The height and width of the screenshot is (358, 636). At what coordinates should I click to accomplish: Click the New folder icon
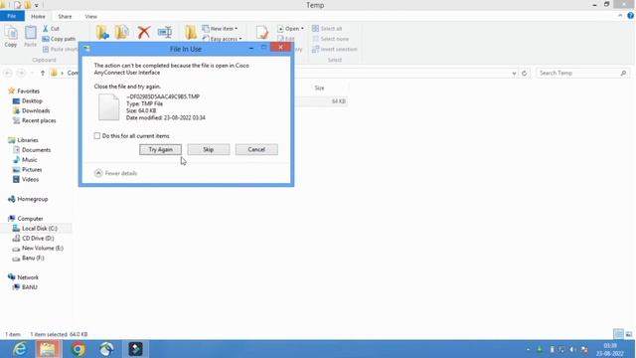[x=190, y=32]
